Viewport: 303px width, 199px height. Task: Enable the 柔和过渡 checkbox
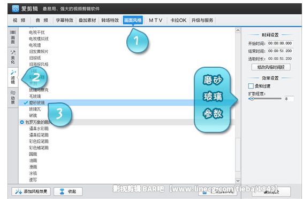click(x=251, y=86)
